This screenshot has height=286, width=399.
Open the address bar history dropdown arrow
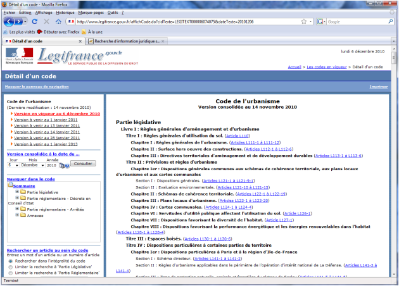(x=311, y=22)
